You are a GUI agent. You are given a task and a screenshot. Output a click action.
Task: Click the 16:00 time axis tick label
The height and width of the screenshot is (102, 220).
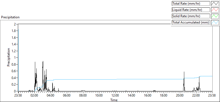tap(148, 96)
